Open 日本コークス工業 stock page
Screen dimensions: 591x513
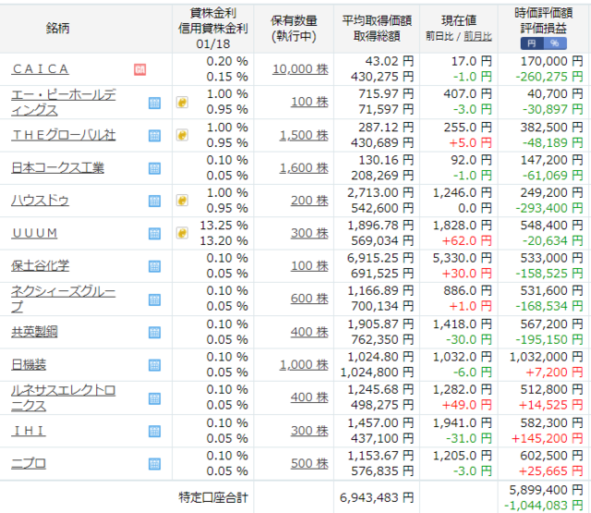coord(57,167)
